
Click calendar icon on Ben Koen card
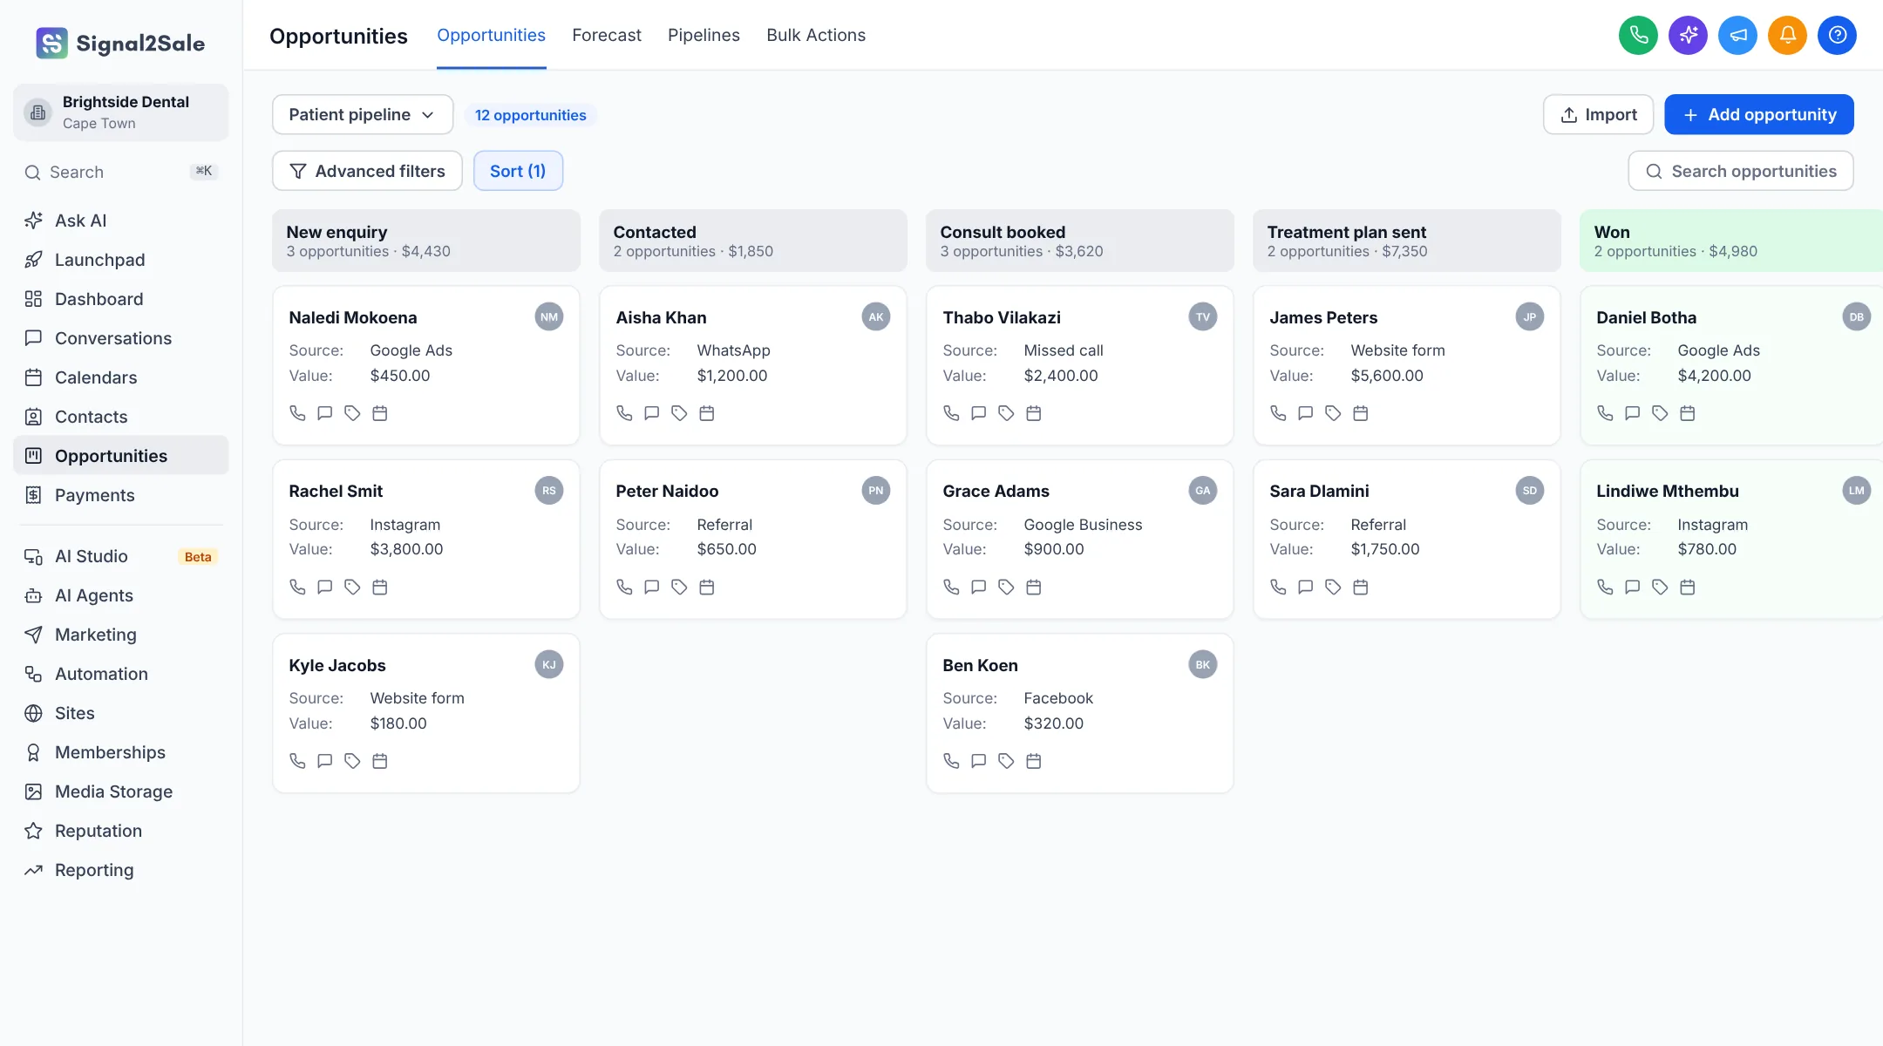pos(1033,761)
